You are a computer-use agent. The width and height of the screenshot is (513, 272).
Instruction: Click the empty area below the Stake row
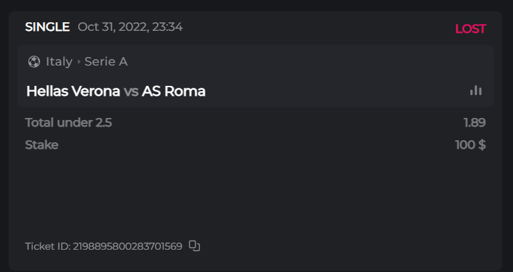[x=256, y=193]
